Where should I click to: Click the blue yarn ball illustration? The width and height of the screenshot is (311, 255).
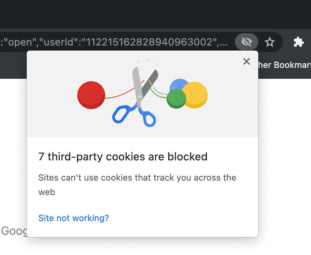(178, 84)
